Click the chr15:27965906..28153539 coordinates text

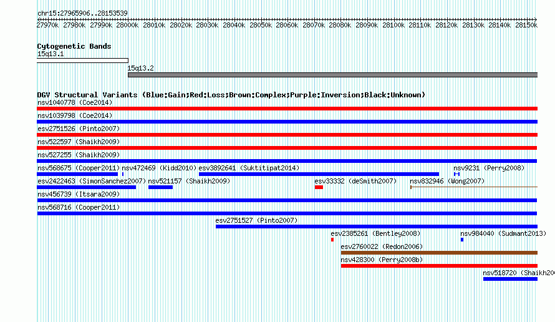pyautogui.click(x=82, y=13)
